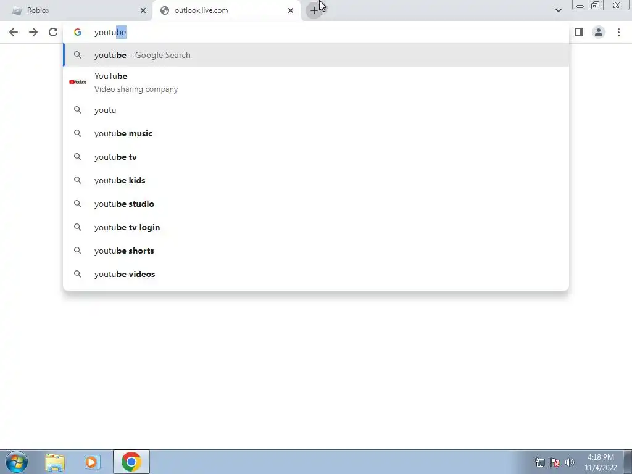The width and height of the screenshot is (632, 474).
Task: Click the Chrome taskbar button
Action: (131, 462)
